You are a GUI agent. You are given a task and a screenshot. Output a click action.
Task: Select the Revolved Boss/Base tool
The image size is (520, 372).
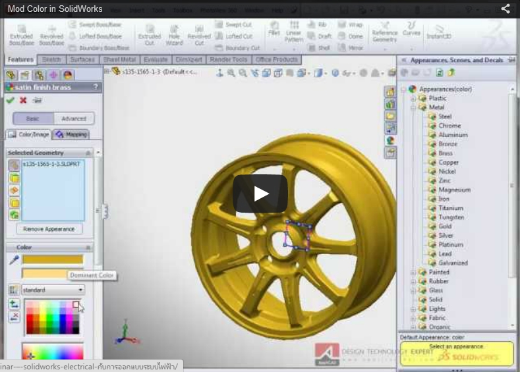tap(51, 35)
